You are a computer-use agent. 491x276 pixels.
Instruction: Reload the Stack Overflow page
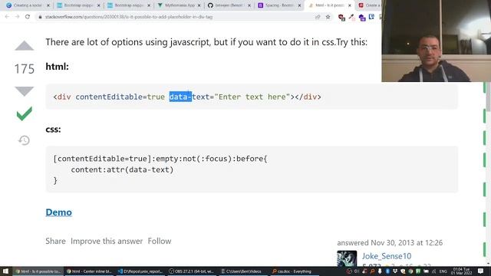pyautogui.click(x=28, y=17)
